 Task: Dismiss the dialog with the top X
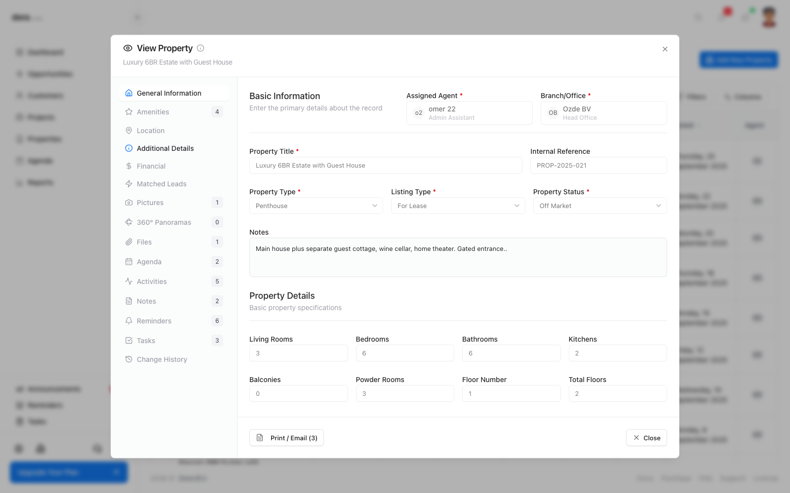click(665, 49)
